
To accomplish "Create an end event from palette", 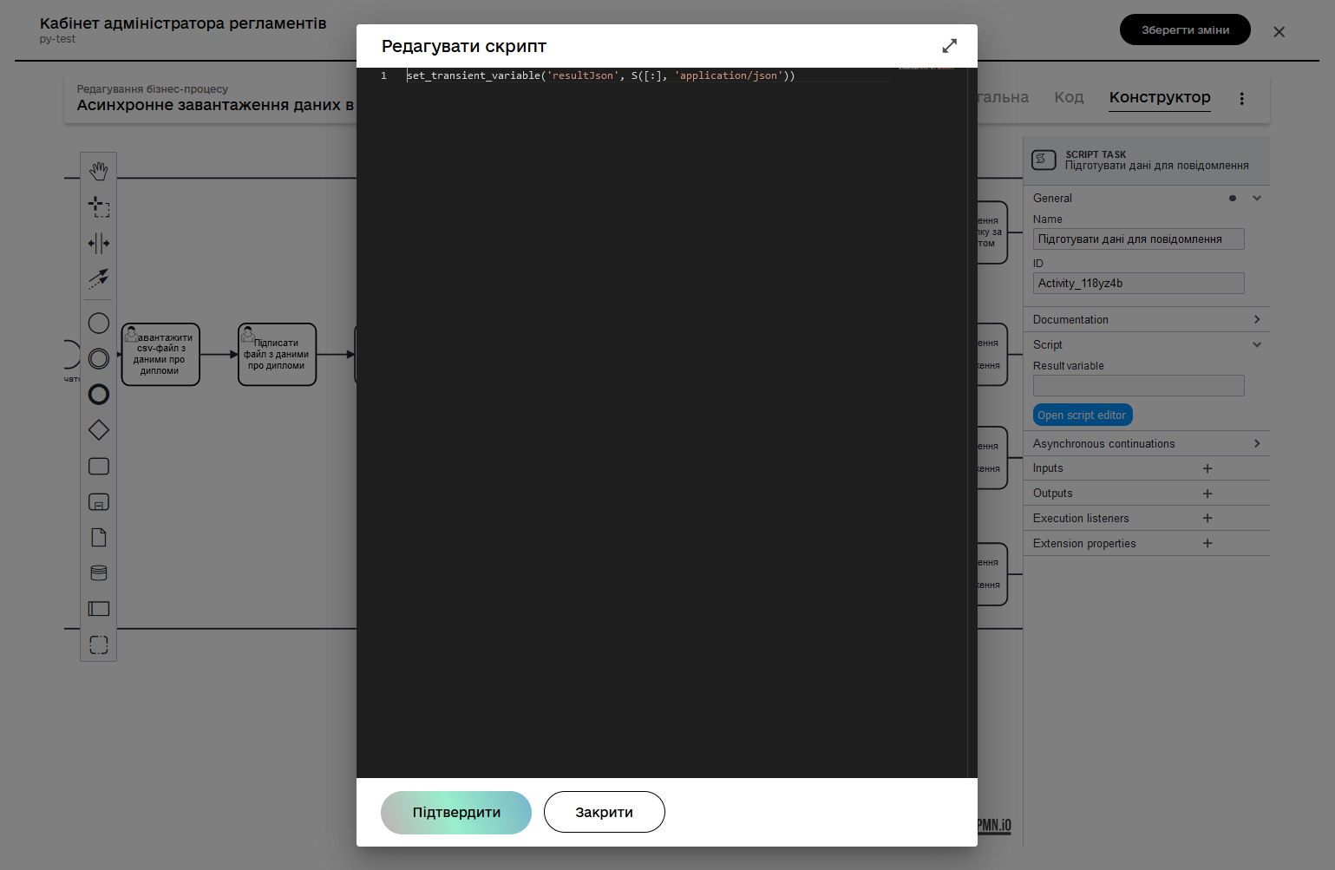I will tap(99, 395).
